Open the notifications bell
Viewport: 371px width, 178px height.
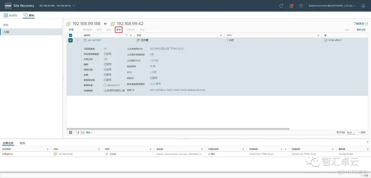tap(291, 6)
